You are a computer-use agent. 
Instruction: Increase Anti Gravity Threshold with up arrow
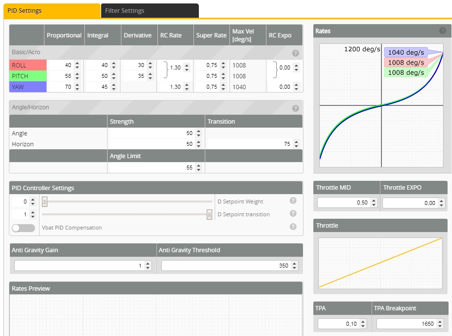pos(294,264)
